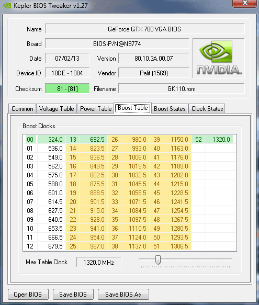
Task: Select boost clock value 1137.0
Action: tap(135, 246)
